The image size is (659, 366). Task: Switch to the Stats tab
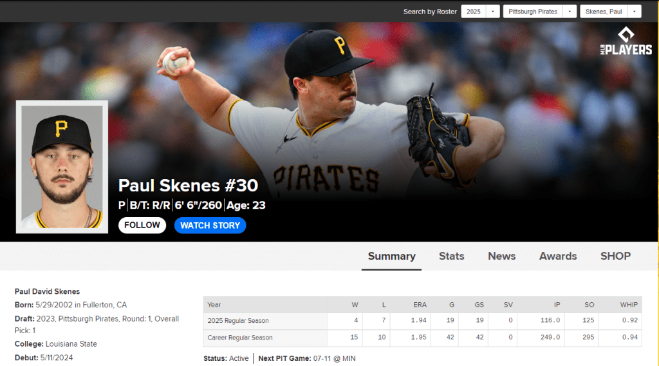tap(451, 256)
